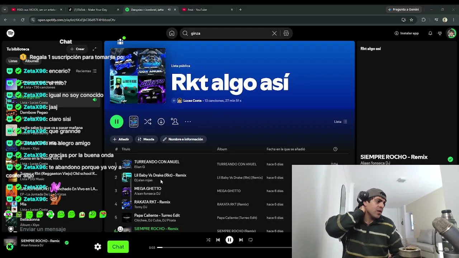Pause using the bottom player button
Screen dimensions: 459x258
pos(229,240)
